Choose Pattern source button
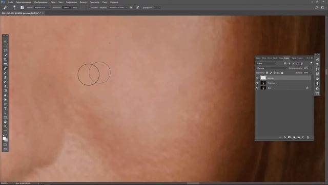The width and height of the screenshot is (328, 185). [75, 8]
